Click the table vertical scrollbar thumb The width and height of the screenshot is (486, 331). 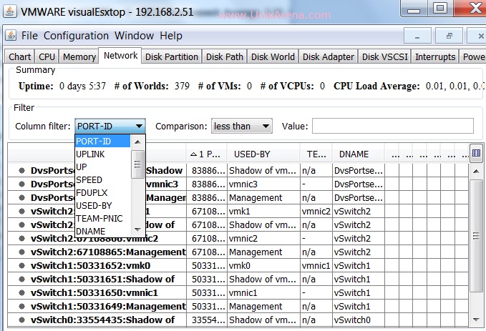click(x=477, y=236)
